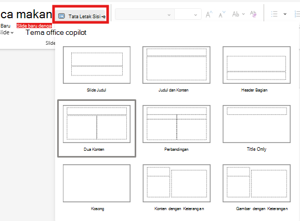Expand the Baru Slide dropdown arrow
This screenshot has height=221, width=300.
click(x=12, y=33)
